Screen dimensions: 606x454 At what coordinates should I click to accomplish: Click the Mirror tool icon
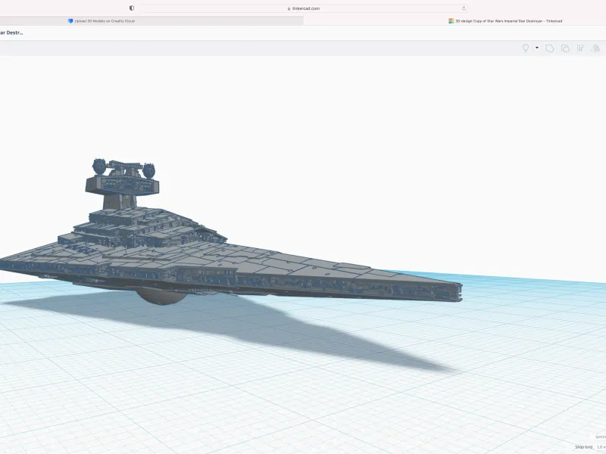595,48
